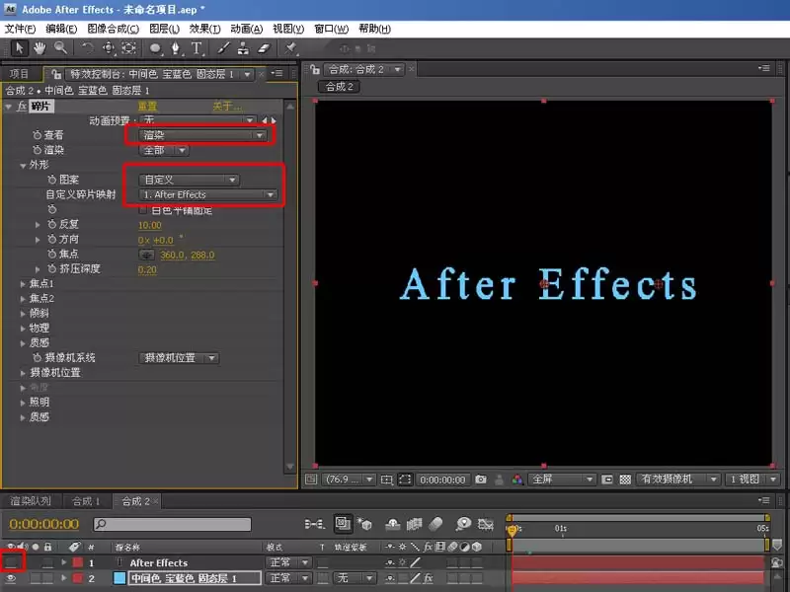The height and width of the screenshot is (592, 790).
Task: Open the blue color swatch of layer 2
Action: (x=119, y=578)
